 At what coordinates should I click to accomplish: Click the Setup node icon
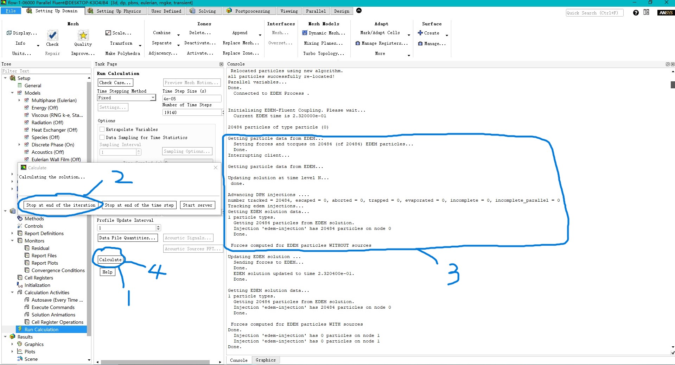(x=13, y=78)
